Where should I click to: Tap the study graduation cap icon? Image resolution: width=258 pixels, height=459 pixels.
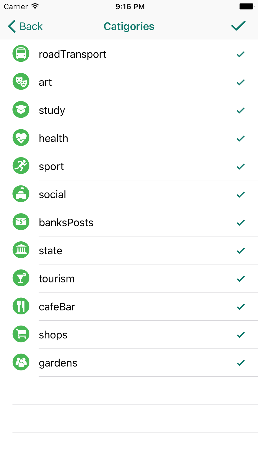click(x=21, y=110)
